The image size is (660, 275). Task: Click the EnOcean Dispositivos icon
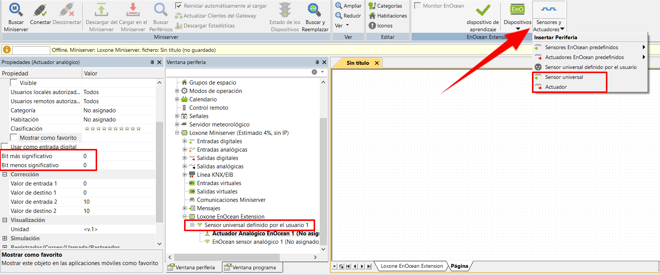click(x=517, y=10)
